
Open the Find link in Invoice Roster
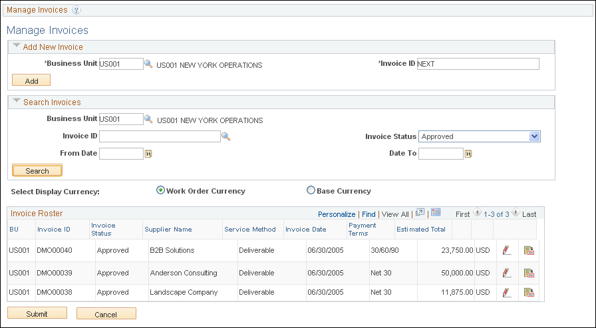(x=369, y=214)
